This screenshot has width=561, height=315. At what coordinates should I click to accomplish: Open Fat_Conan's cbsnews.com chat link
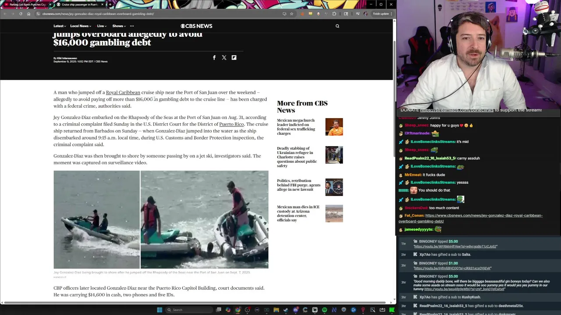[470, 218]
